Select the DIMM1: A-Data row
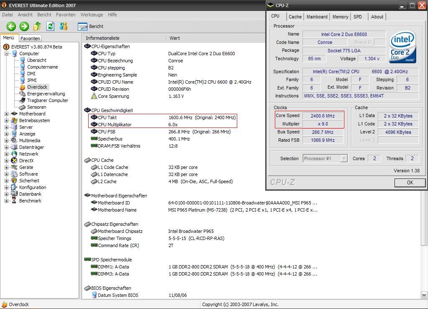Image resolution: width=428 pixels, height=309 pixels. click(x=204, y=267)
